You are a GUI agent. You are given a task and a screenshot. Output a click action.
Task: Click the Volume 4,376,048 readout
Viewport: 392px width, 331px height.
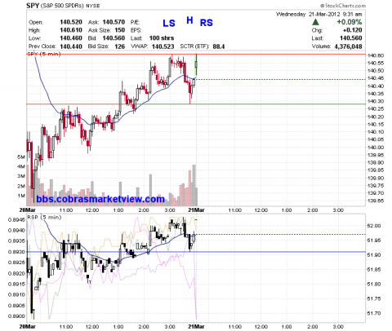[337, 46]
